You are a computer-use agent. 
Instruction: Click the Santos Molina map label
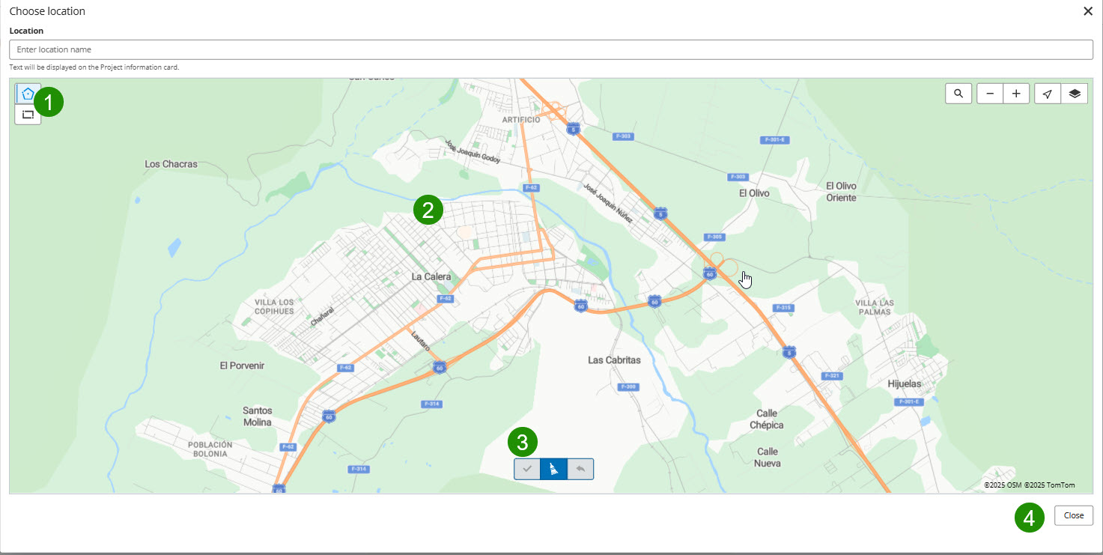[x=258, y=416]
